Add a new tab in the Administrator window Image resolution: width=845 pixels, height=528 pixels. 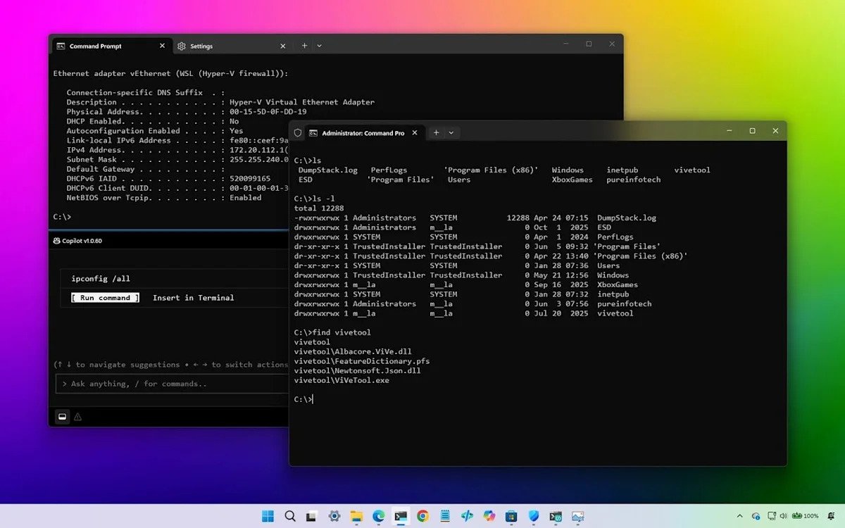[x=436, y=132]
